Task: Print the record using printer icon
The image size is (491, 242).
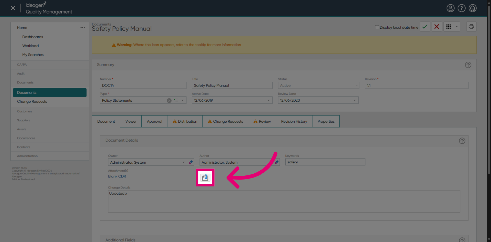Action: pyautogui.click(x=471, y=27)
